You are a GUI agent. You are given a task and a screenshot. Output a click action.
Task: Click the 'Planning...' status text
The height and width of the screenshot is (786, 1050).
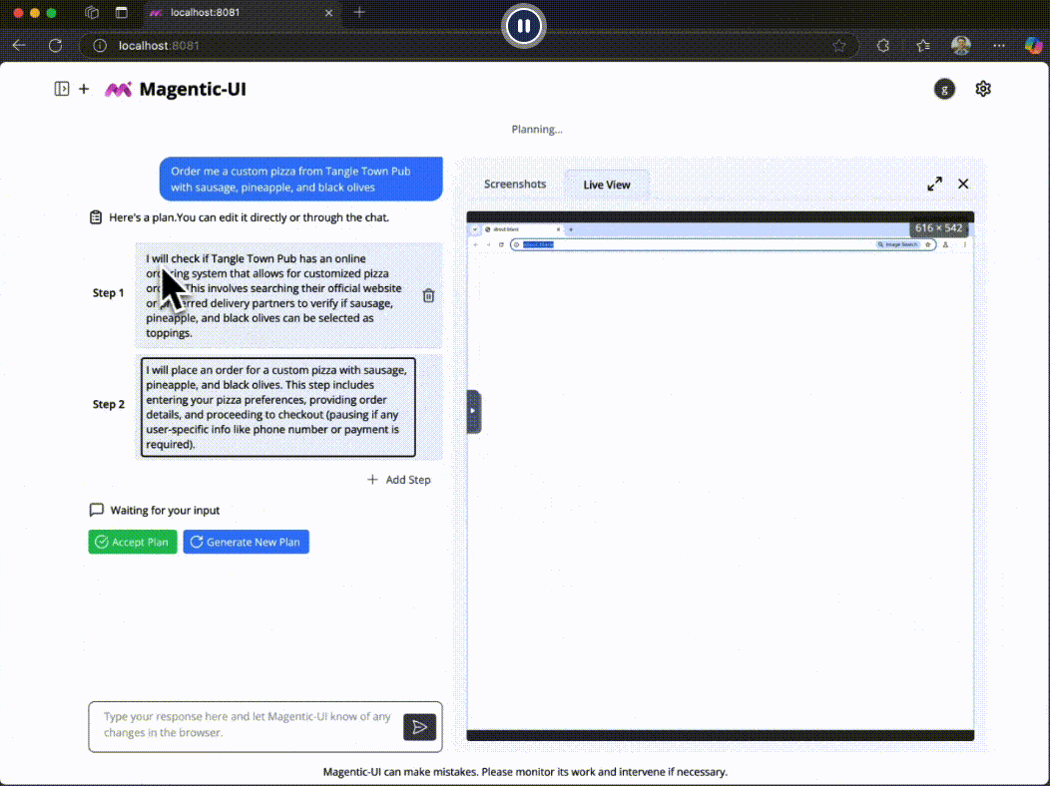[x=536, y=129]
